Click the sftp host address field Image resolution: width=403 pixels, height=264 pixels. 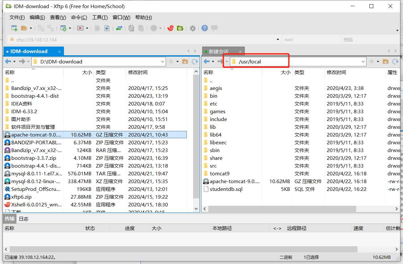point(144,40)
